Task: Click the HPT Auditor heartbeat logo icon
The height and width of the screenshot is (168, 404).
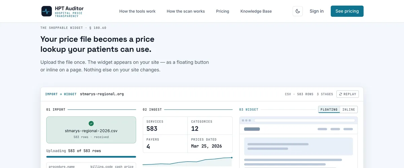Action: coord(47,11)
